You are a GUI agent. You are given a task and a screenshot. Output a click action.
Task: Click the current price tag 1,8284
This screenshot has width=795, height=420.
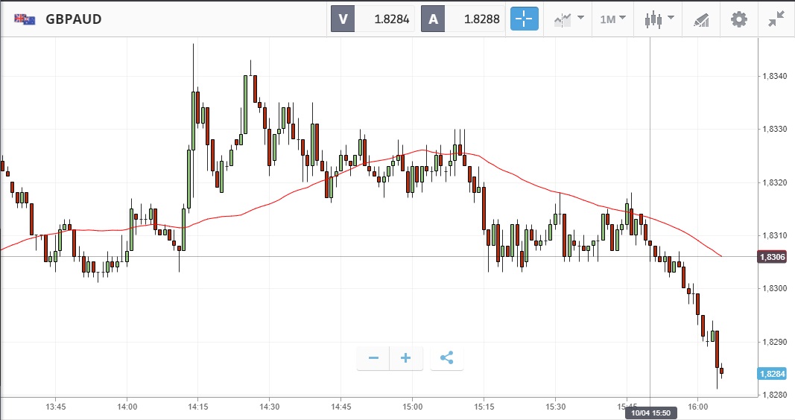coord(770,373)
